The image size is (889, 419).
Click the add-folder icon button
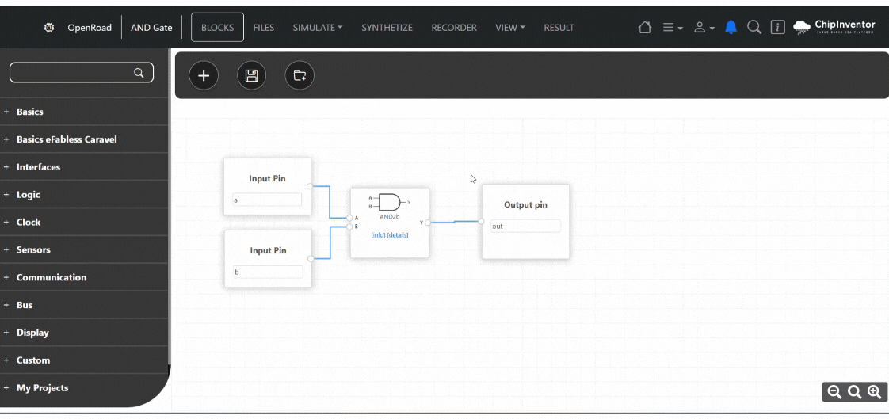pos(300,75)
